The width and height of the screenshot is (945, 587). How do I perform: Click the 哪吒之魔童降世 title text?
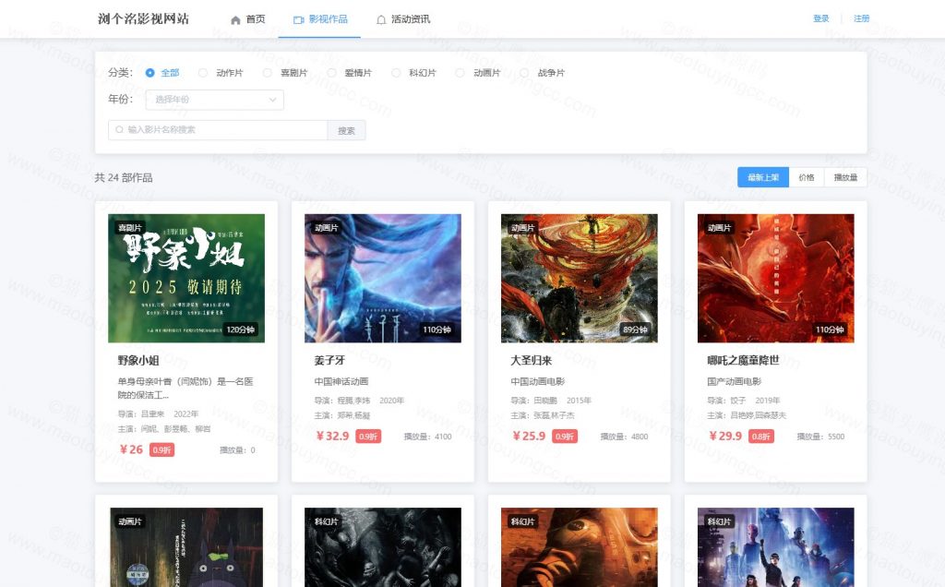click(743, 360)
